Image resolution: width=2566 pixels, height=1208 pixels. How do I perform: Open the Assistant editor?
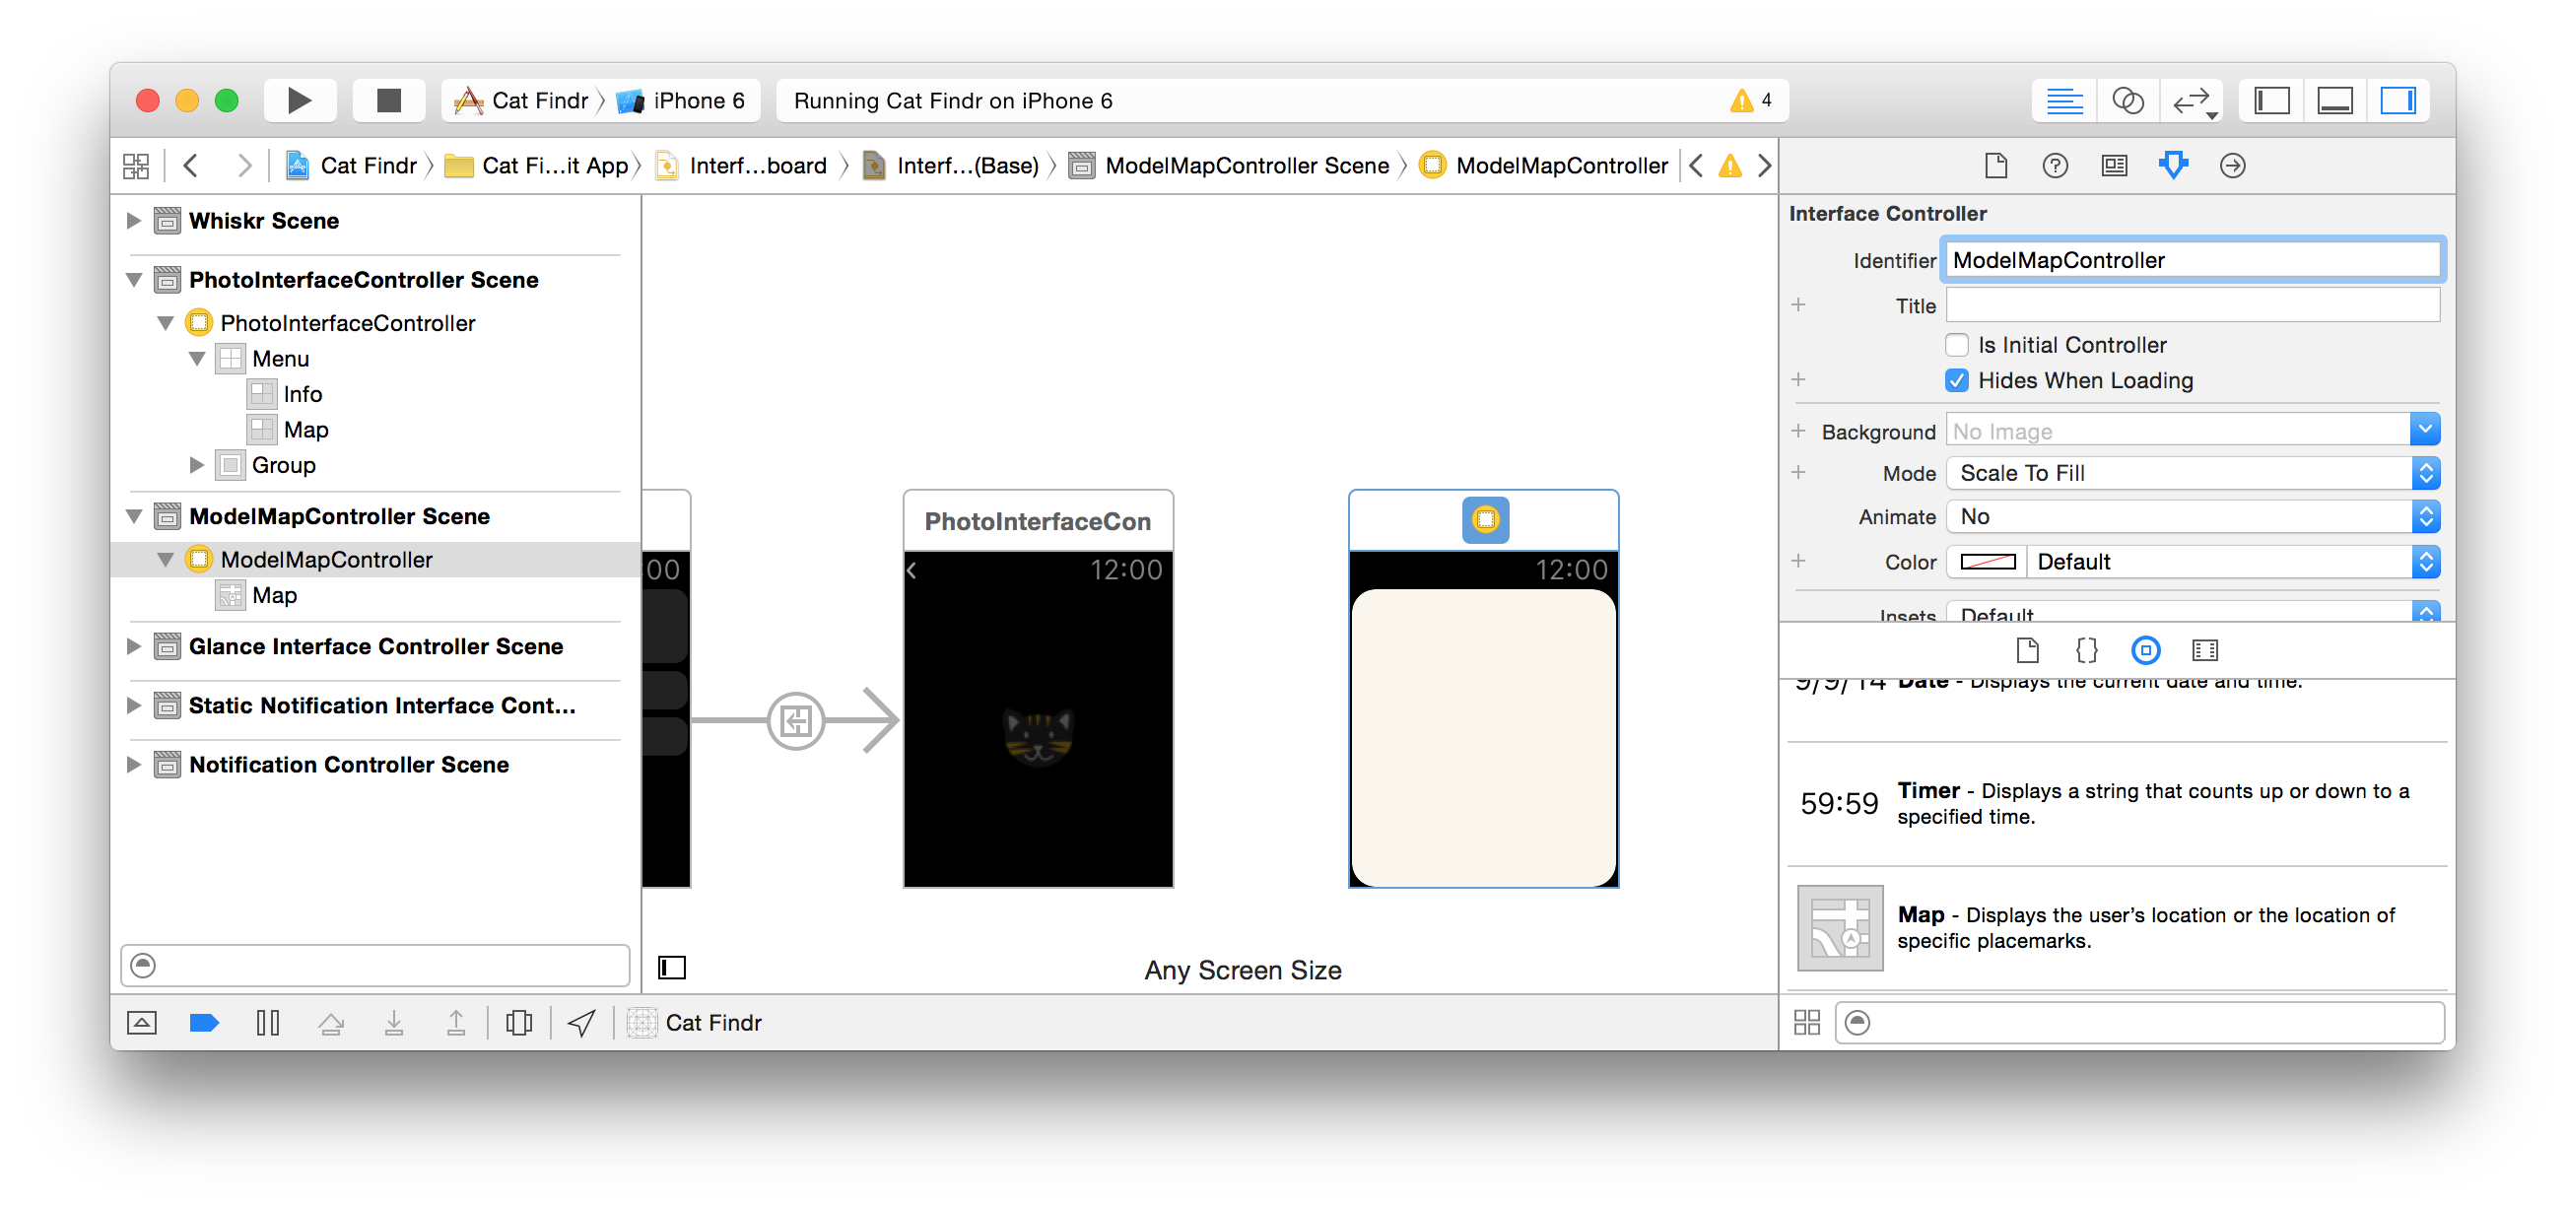click(x=2127, y=101)
